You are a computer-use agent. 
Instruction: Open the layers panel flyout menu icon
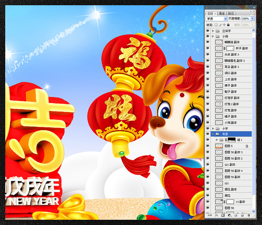[254, 14]
